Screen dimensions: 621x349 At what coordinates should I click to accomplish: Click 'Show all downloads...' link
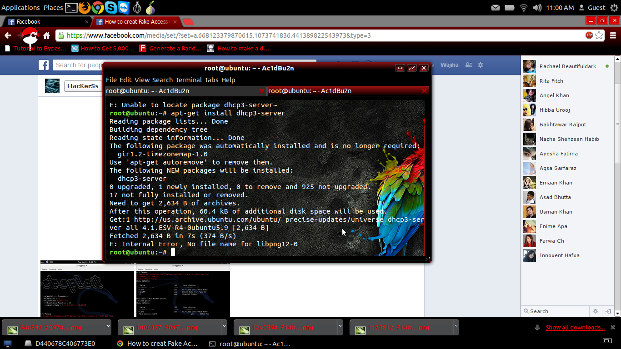click(x=575, y=327)
